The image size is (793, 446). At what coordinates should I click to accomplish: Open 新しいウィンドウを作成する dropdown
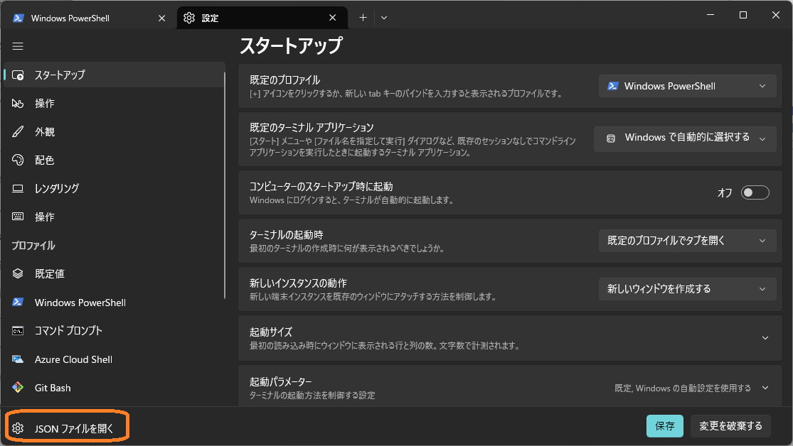coord(687,289)
